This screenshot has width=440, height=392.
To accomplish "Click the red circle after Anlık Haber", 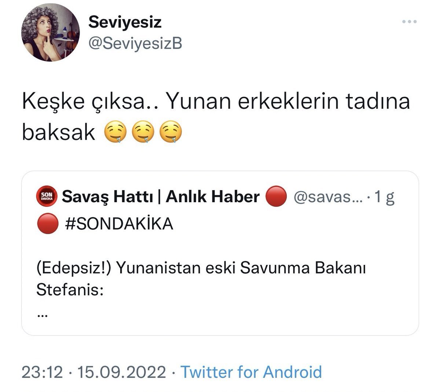I will pos(275,197).
